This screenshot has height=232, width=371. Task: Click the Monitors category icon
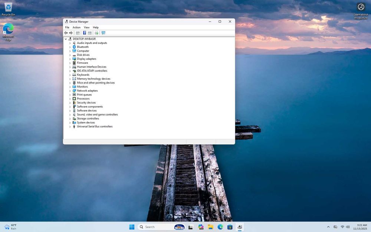pos(74,86)
